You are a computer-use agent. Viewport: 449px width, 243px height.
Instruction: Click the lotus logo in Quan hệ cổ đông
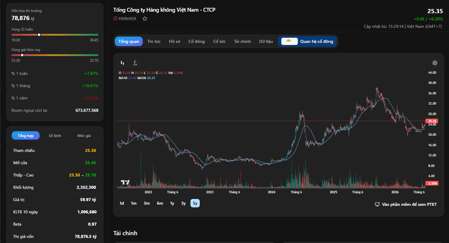289,41
